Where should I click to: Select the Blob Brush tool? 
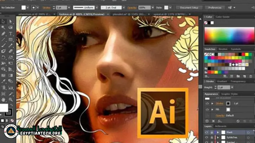(x=3, y=51)
